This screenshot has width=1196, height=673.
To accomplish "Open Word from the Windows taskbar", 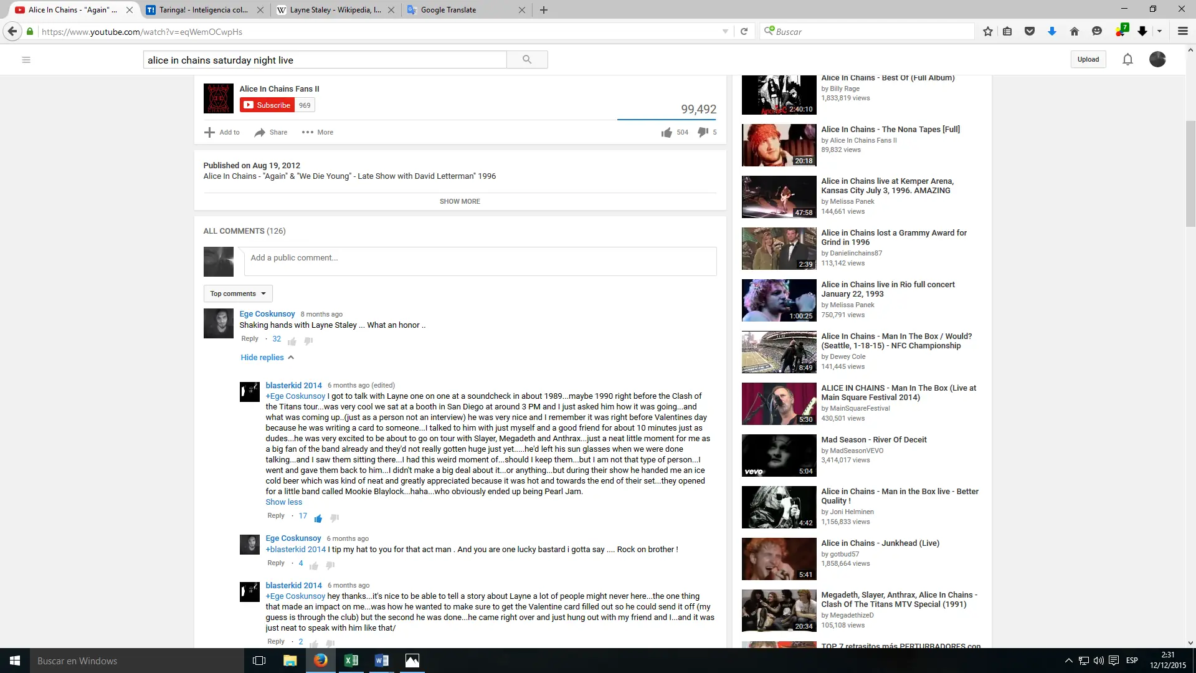I will [x=382, y=661].
